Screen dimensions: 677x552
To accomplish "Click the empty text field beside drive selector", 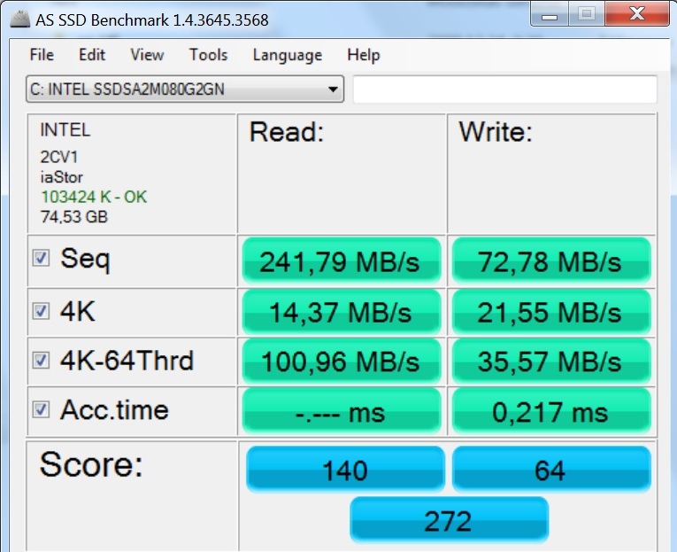I will pos(505,89).
